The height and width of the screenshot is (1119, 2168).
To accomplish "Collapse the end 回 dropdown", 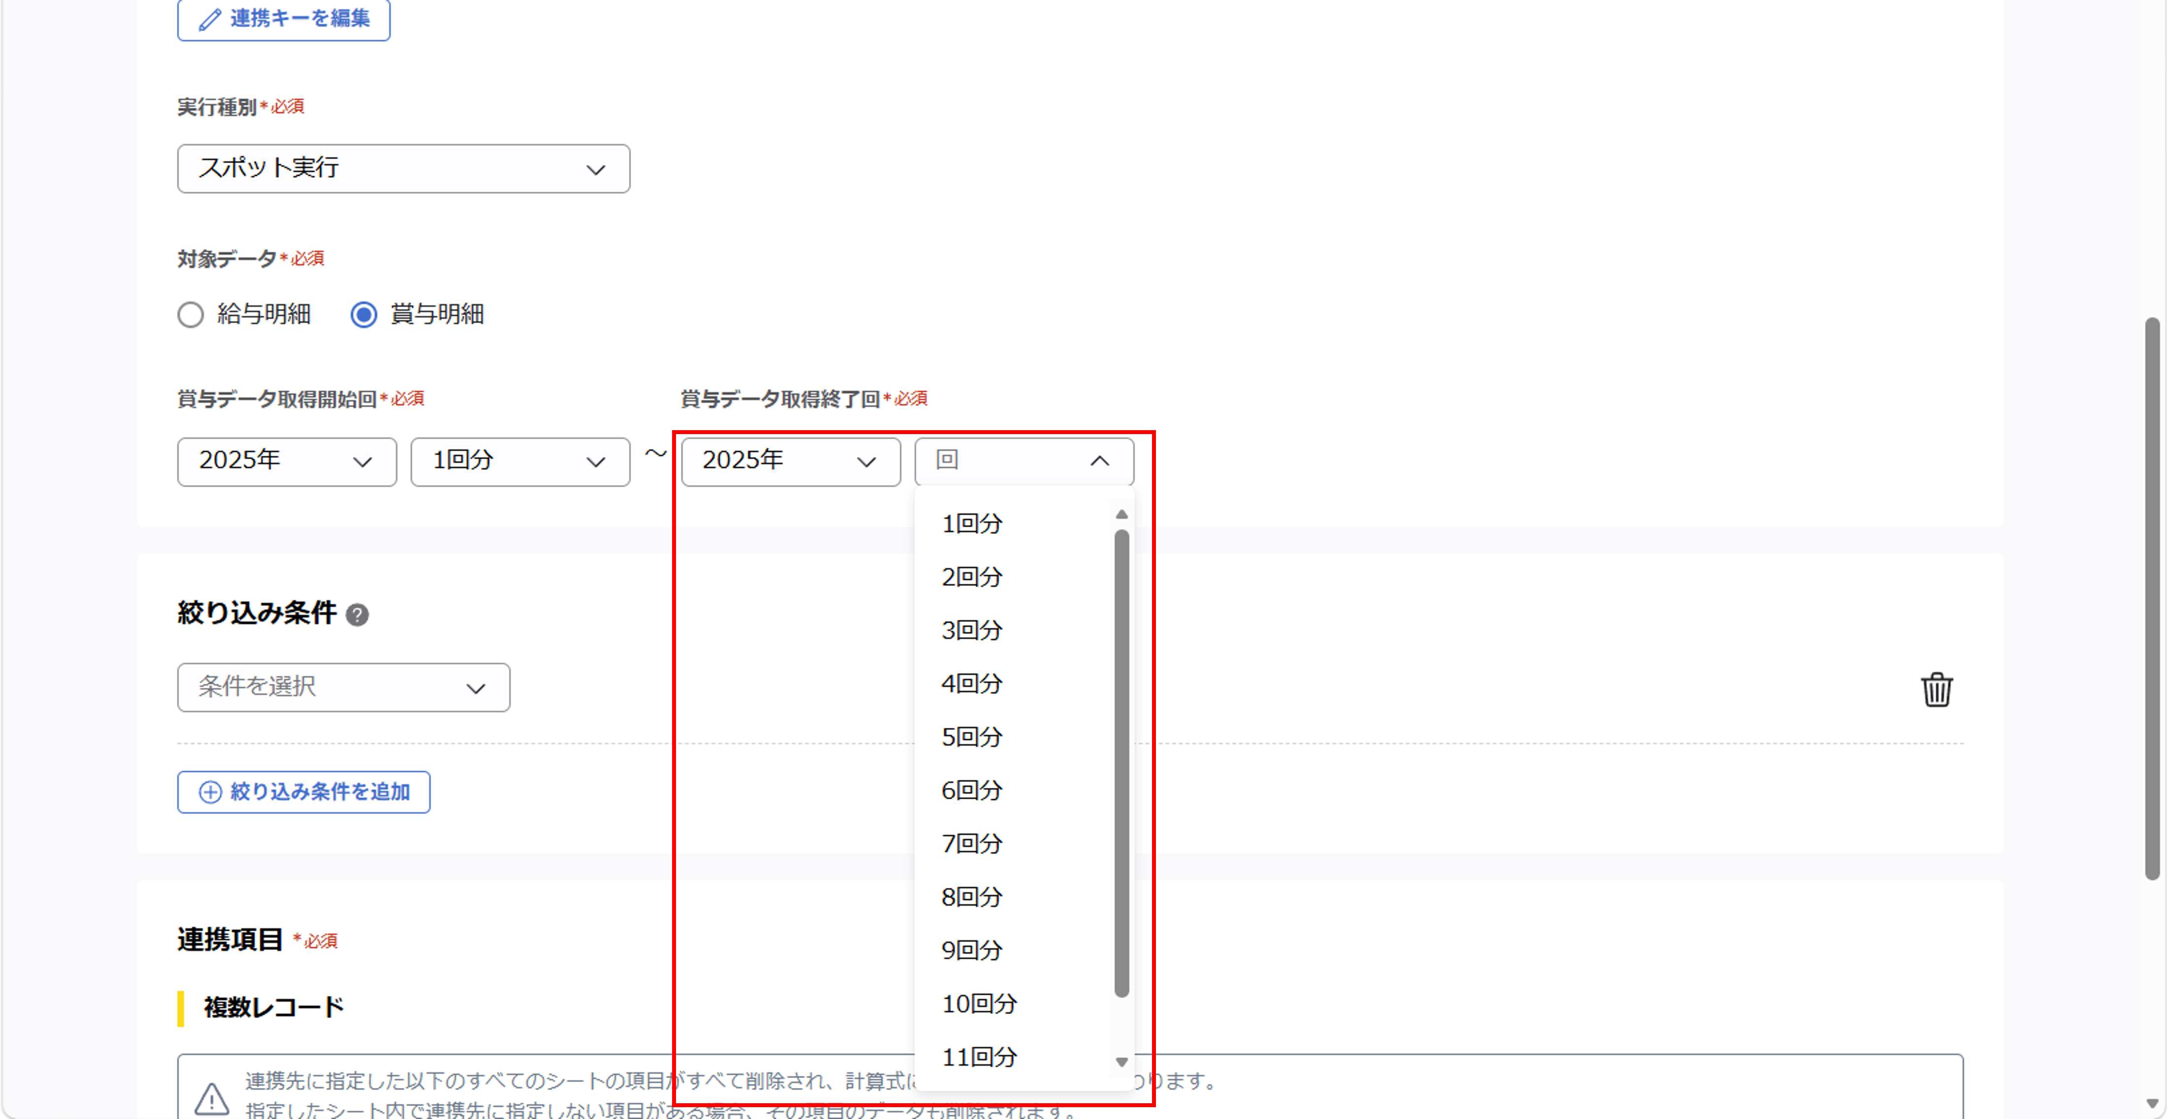I will coord(1024,461).
